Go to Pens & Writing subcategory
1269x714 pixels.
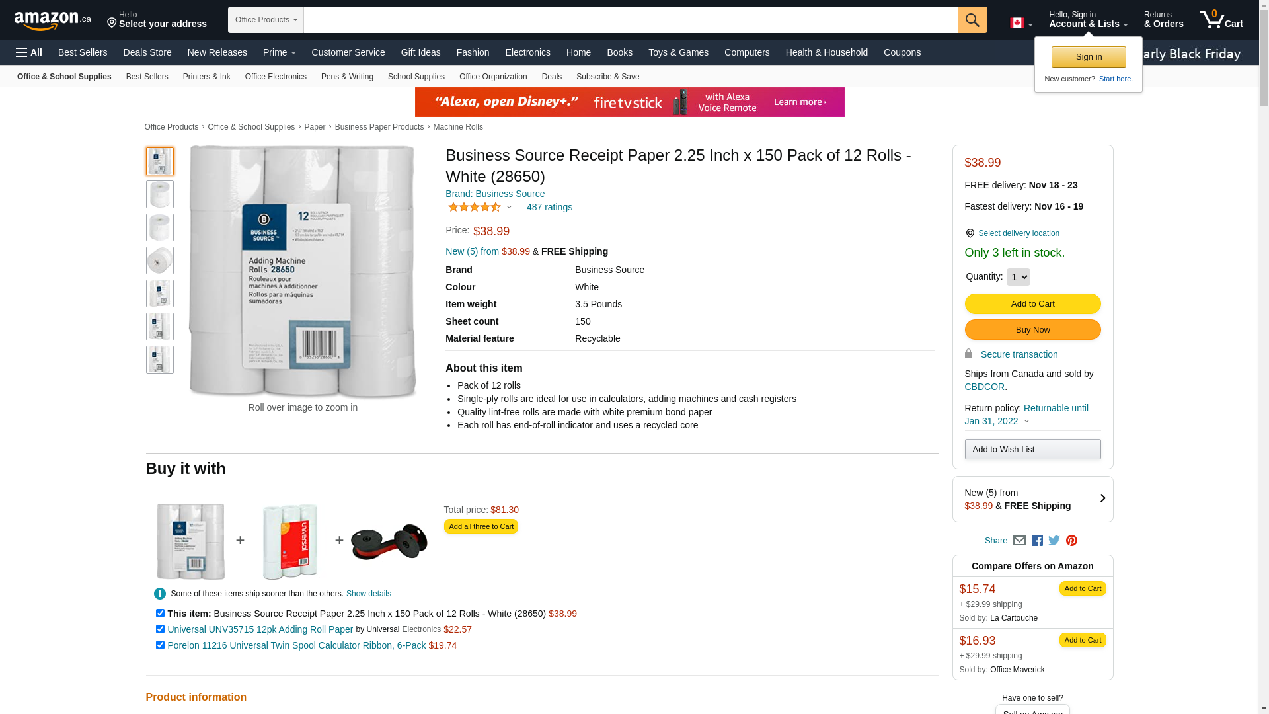click(x=347, y=77)
